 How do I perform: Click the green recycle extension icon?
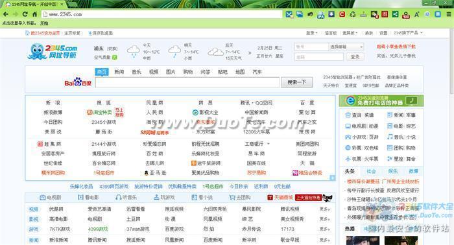(x=353, y=14)
